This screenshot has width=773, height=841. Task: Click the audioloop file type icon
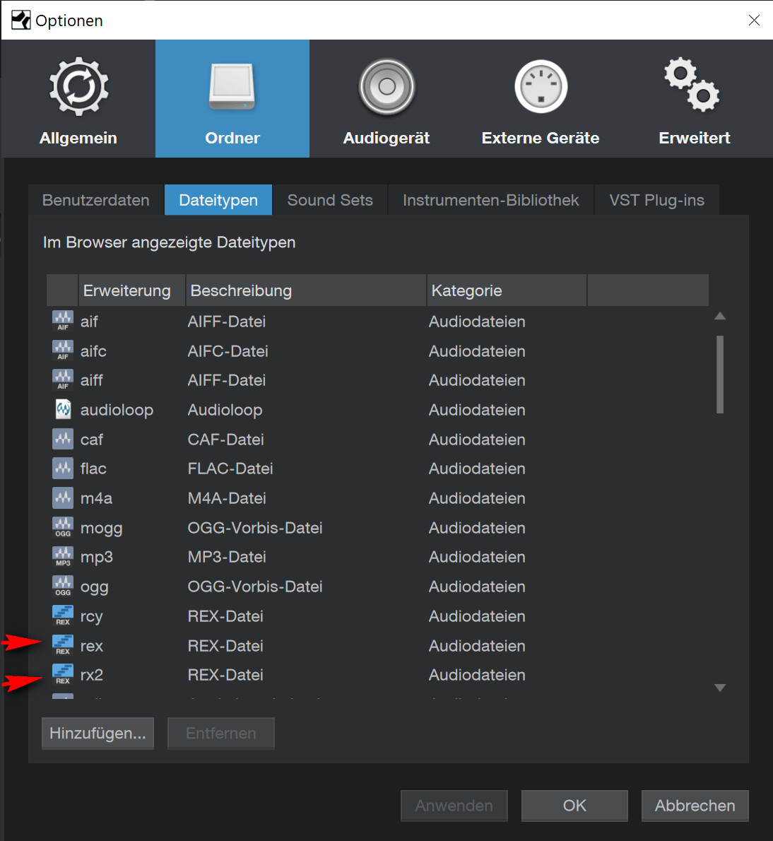click(63, 410)
